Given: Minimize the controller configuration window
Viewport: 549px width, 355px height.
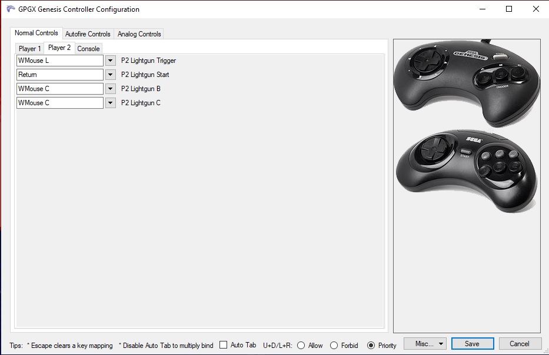Looking at the screenshot, I should pyautogui.click(x=483, y=9).
